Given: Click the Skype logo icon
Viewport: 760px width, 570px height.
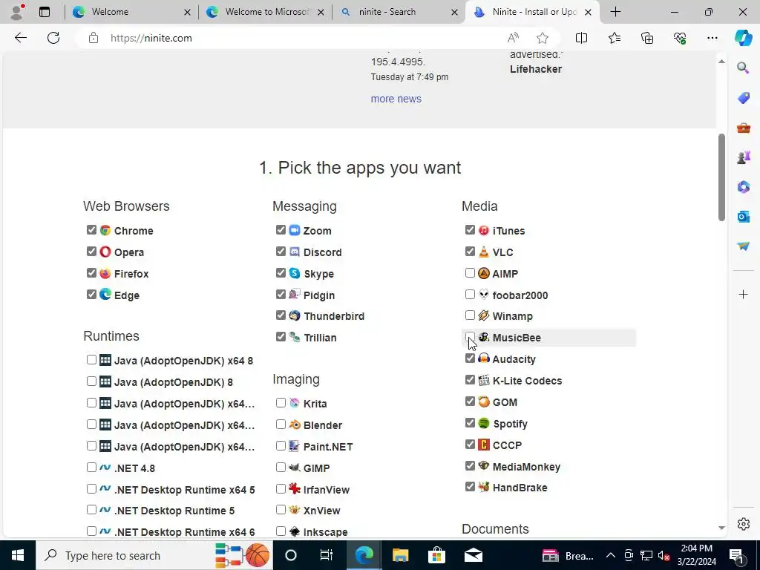Looking at the screenshot, I should click(x=294, y=273).
